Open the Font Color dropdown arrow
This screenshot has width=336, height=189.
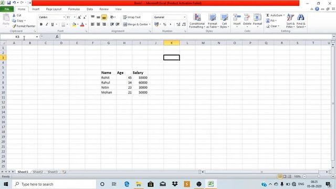click(x=86, y=25)
